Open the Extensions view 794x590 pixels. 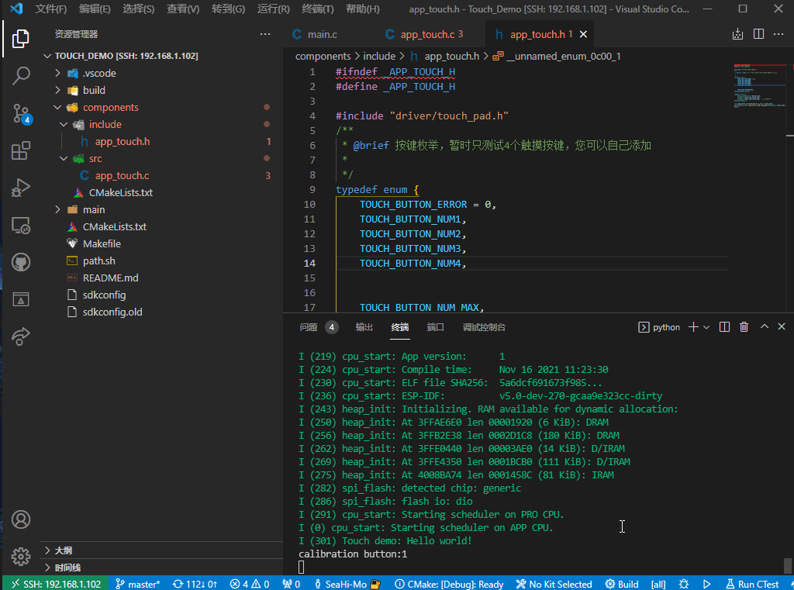(21, 150)
